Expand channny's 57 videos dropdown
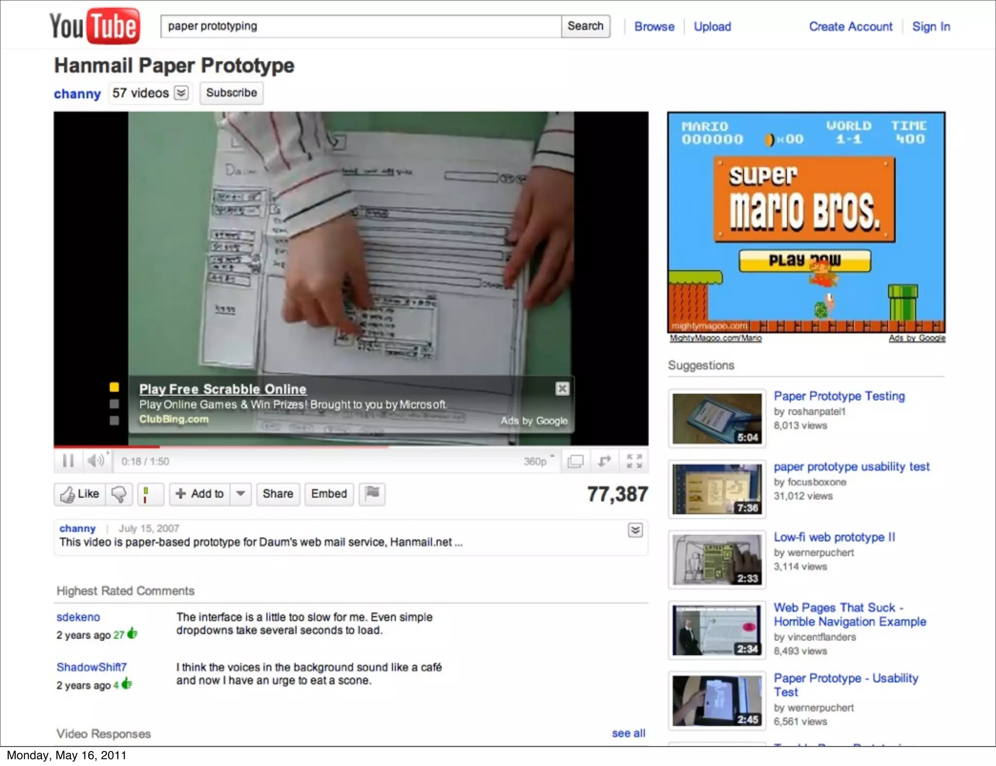The height and width of the screenshot is (766, 996). 181,93
